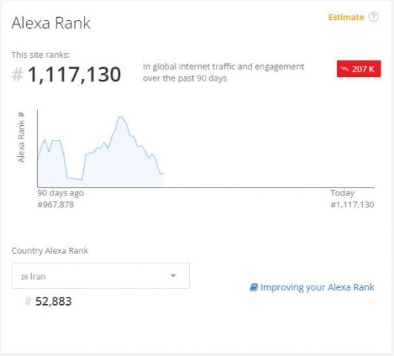This screenshot has height=356, width=394.
Task: Open the Iran country dropdown
Action: pos(100,276)
